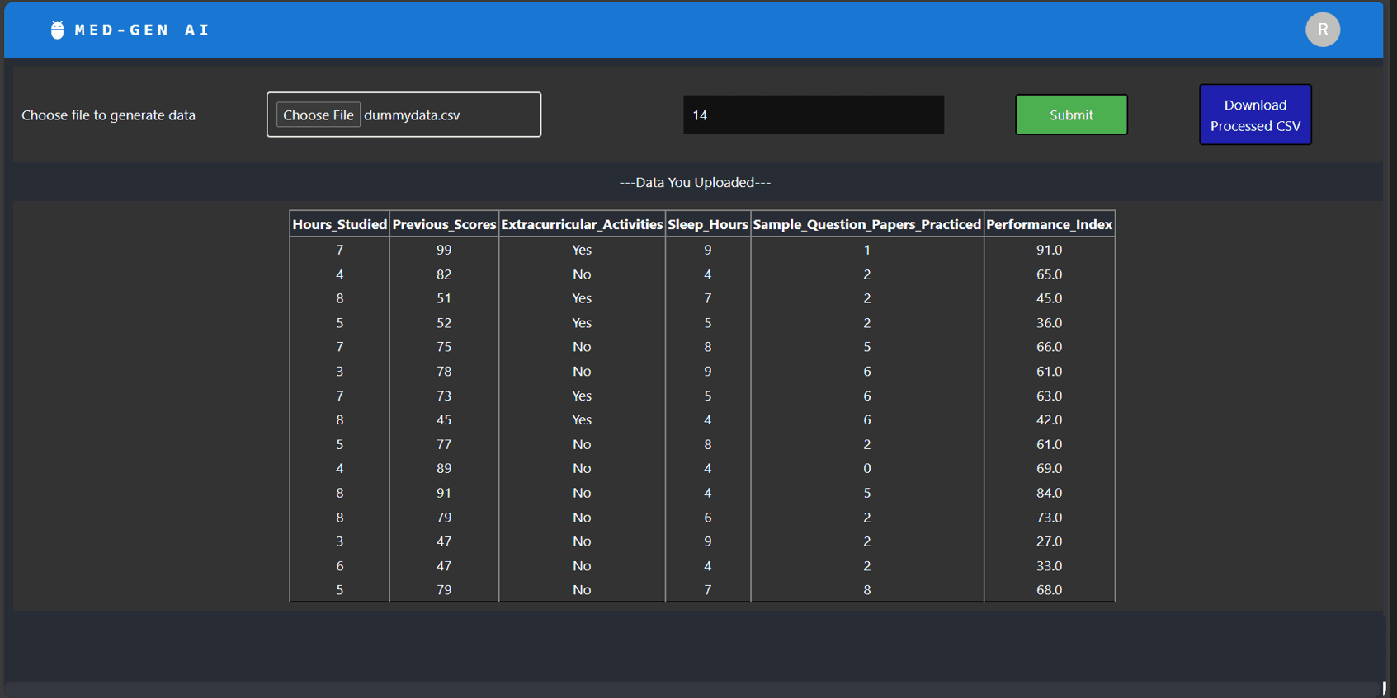The height and width of the screenshot is (698, 1397).
Task: Click the dummydata.csv file name
Action: coord(412,115)
